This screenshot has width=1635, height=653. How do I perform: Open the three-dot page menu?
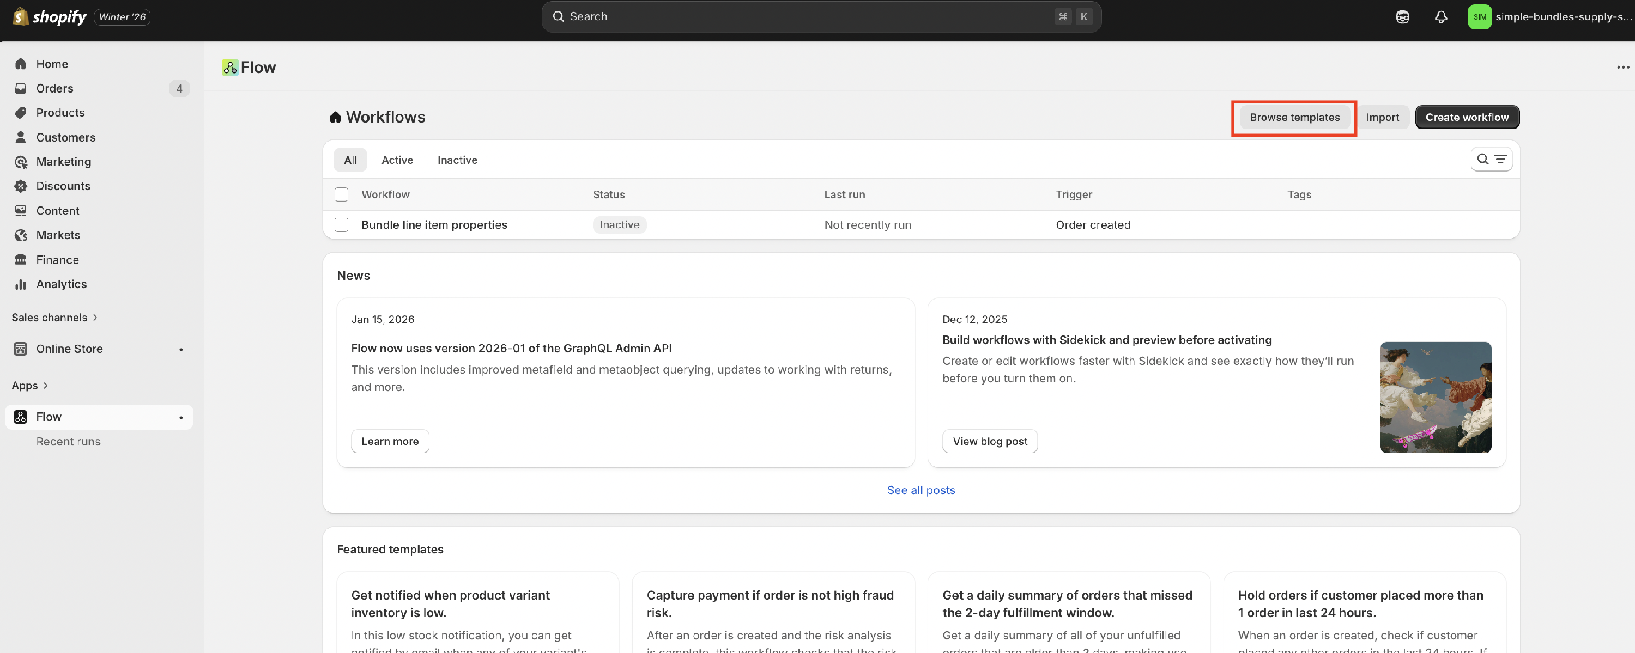point(1623,67)
